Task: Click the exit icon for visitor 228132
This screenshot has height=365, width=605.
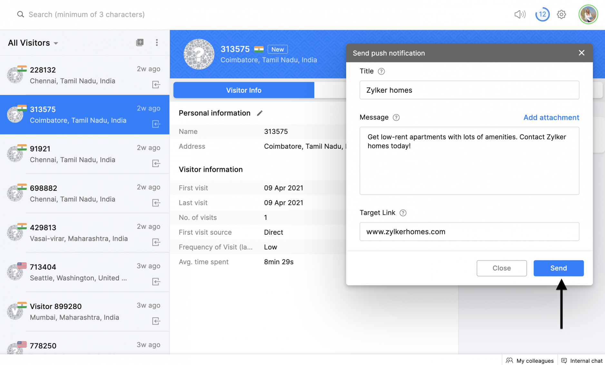Action: 156,85
